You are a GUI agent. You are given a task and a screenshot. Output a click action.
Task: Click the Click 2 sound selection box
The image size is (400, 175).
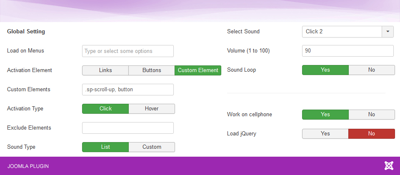(342, 32)
